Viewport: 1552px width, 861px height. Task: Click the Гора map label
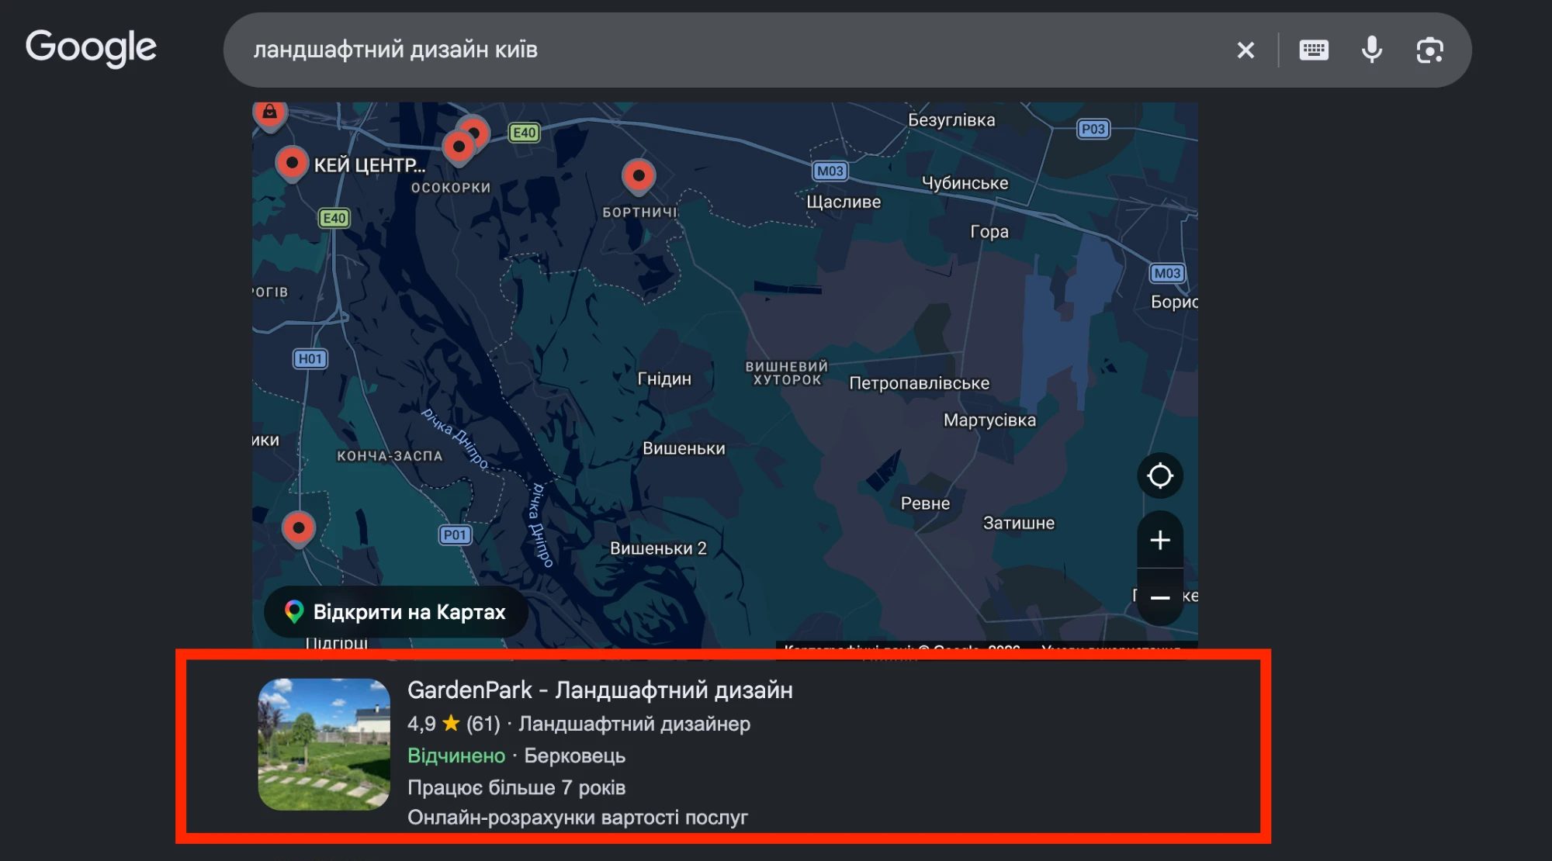989,231
